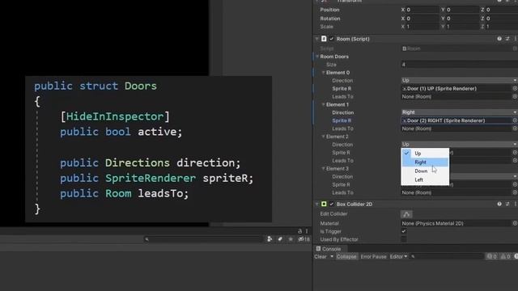
Task: Open object picker for Physics Material 2D
Action: [515, 223]
